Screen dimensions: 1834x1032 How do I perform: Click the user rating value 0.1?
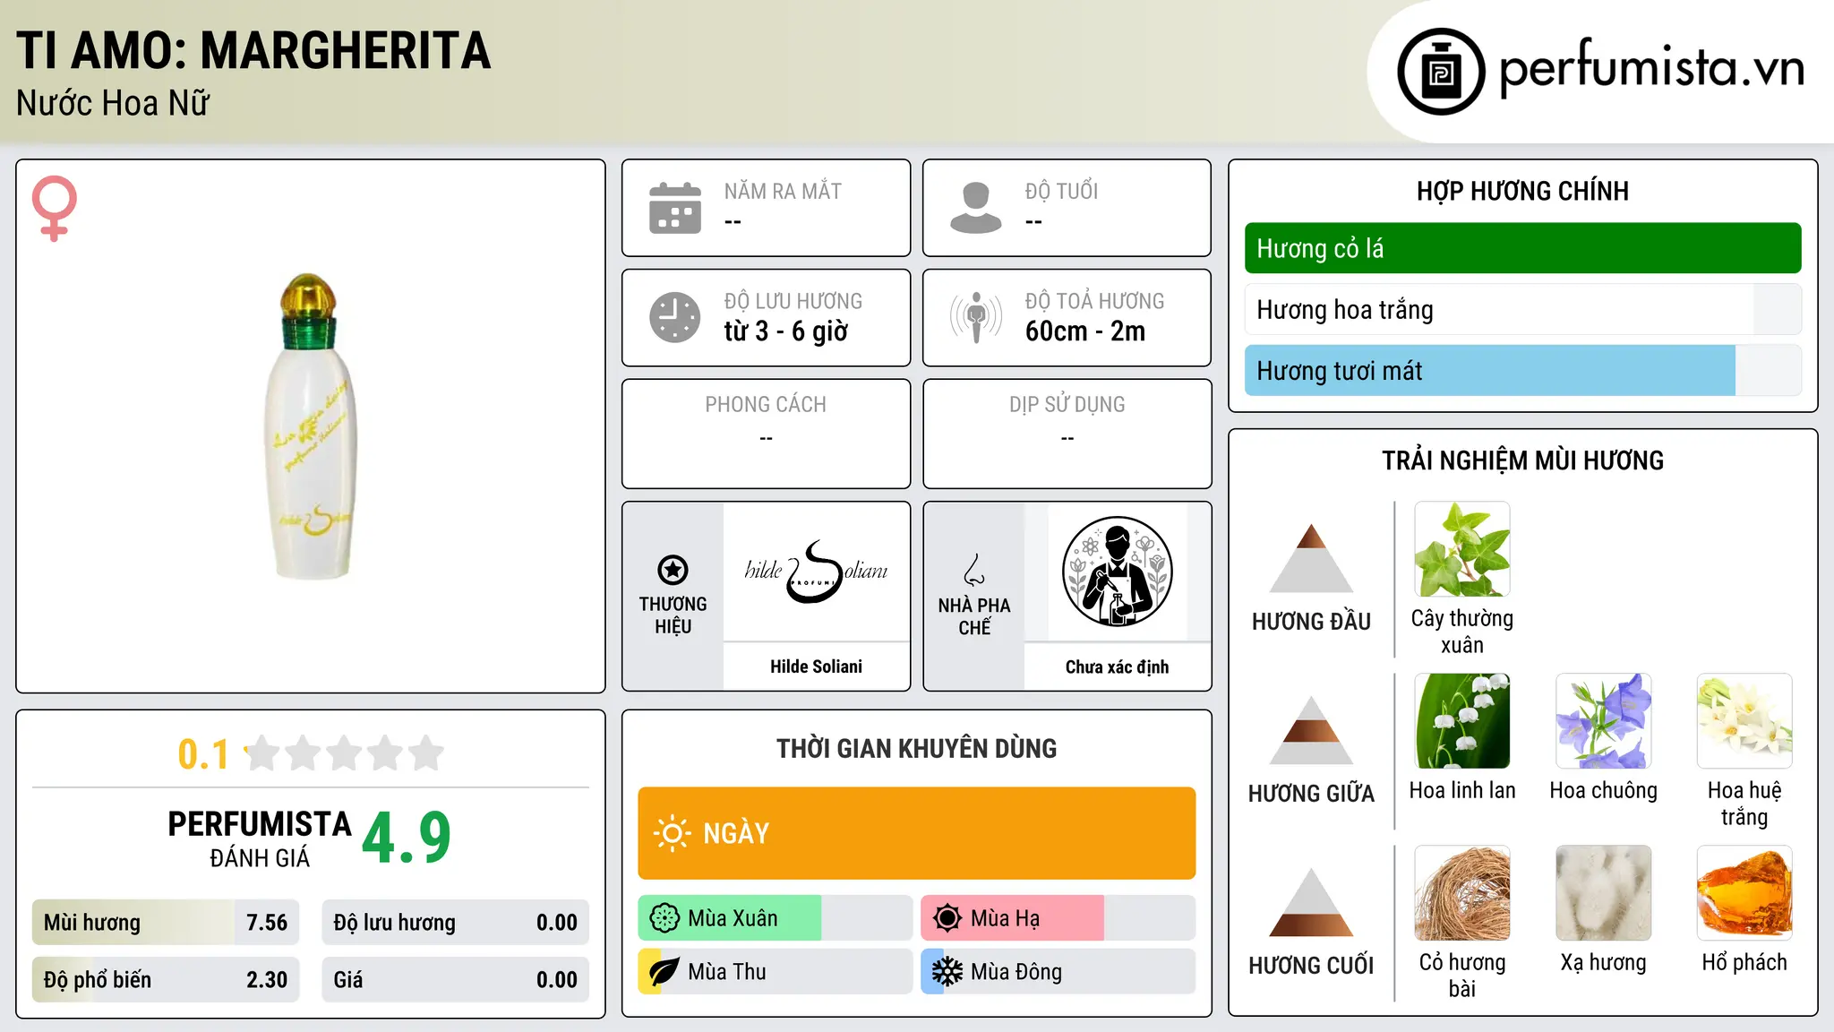pyautogui.click(x=203, y=754)
